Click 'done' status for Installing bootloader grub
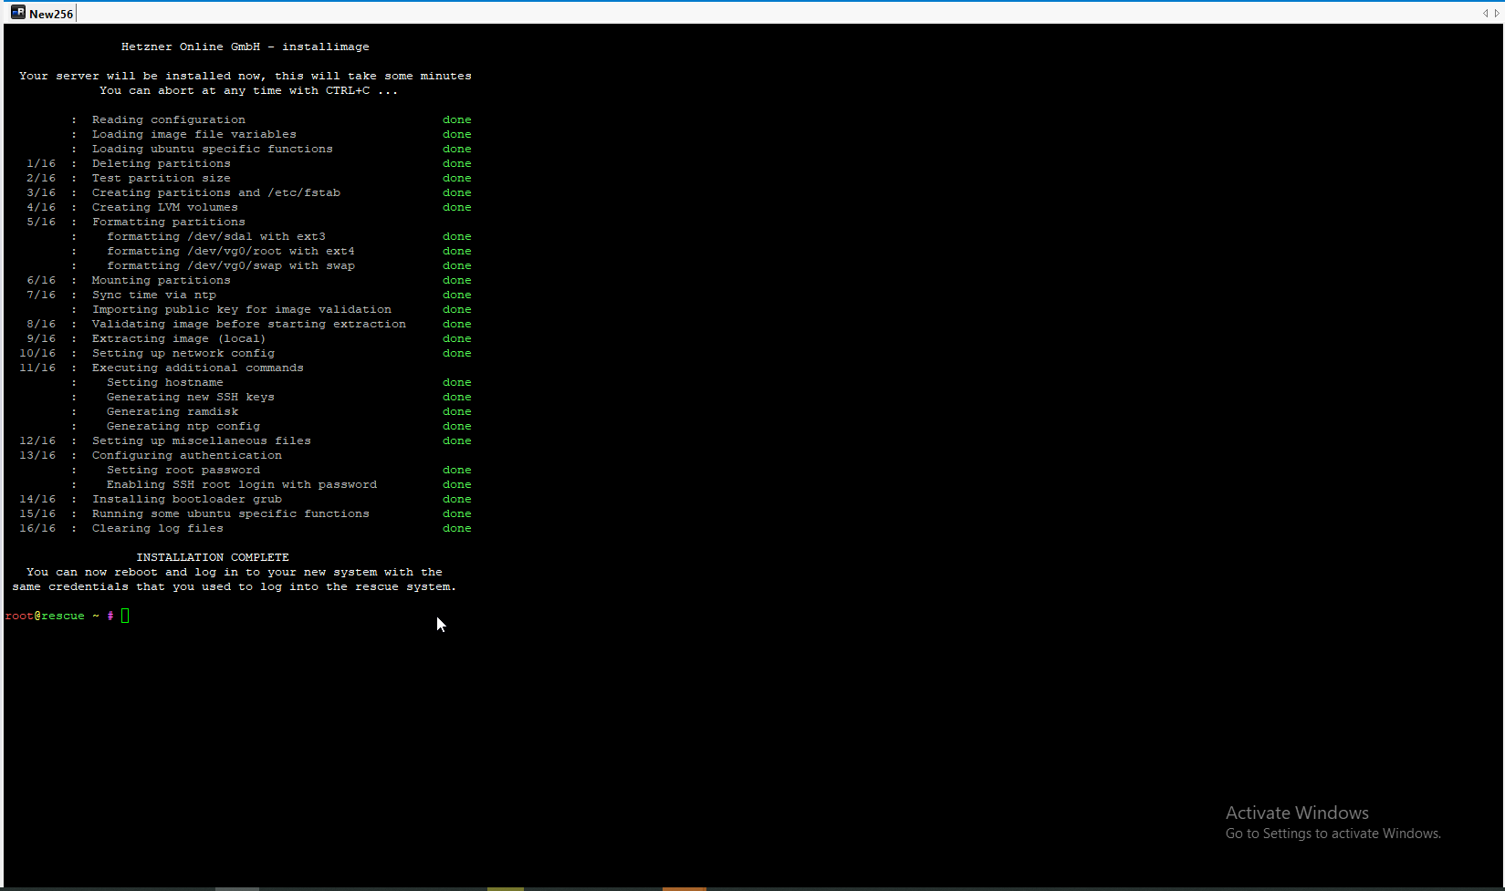The image size is (1505, 891). [457, 499]
